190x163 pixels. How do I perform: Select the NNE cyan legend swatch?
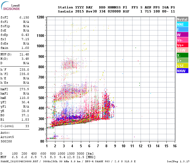click(x=182, y=24)
